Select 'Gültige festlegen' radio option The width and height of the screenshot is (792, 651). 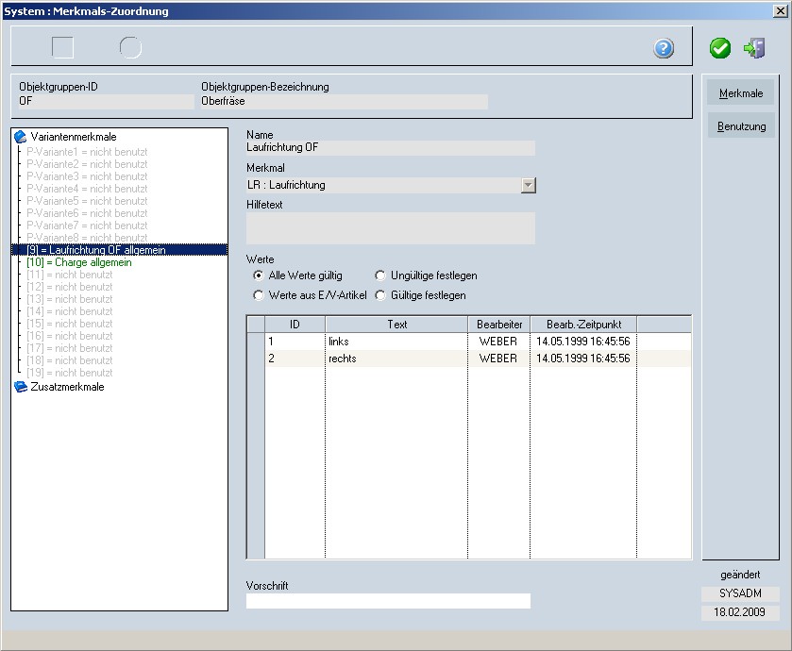click(380, 295)
